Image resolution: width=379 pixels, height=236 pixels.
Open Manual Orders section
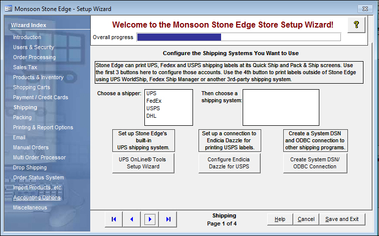point(31,147)
